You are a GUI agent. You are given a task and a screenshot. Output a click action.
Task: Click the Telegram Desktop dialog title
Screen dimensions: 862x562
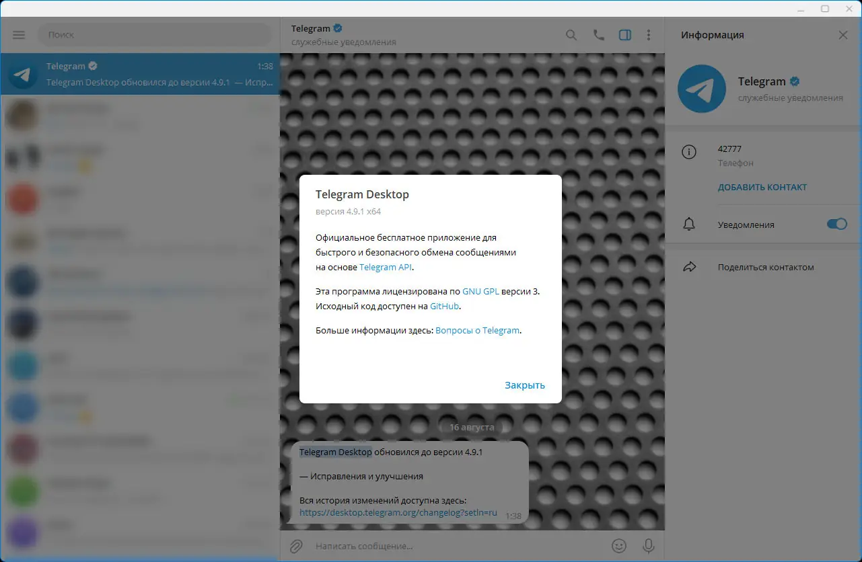362,194
